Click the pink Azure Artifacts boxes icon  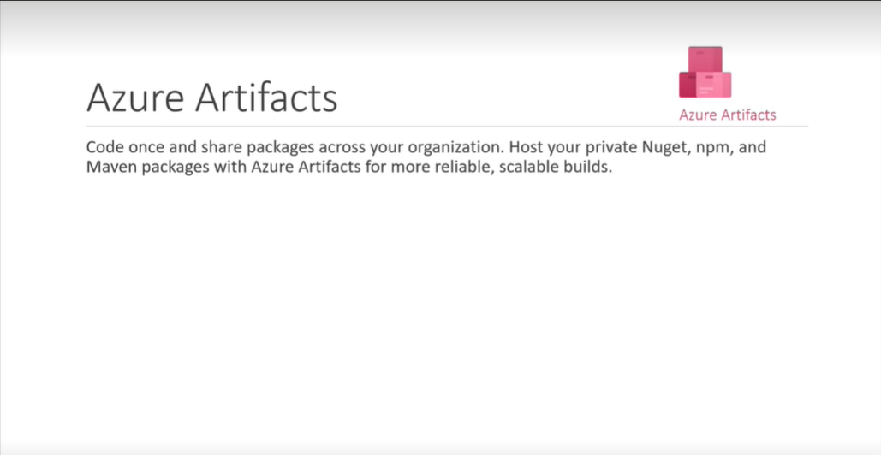(x=705, y=73)
